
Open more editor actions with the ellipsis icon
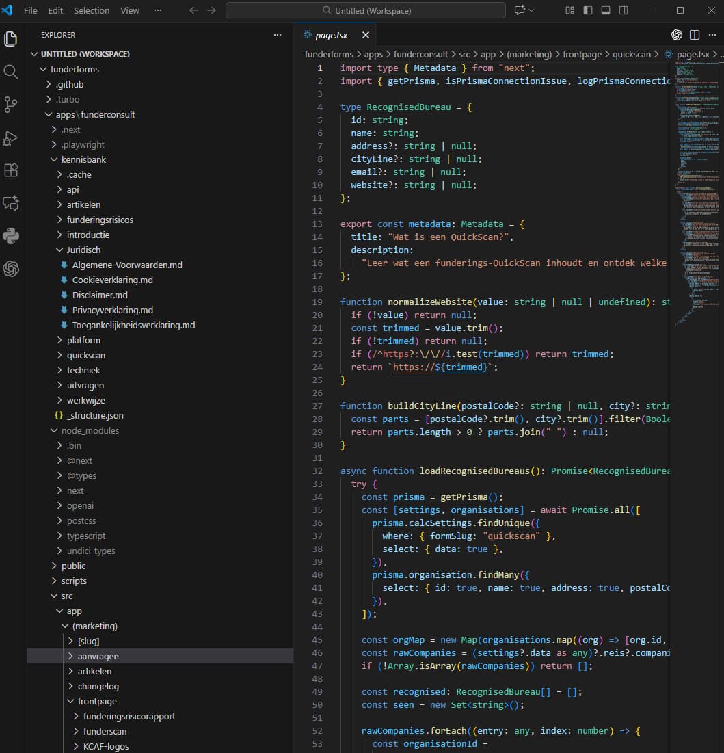point(713,34)
